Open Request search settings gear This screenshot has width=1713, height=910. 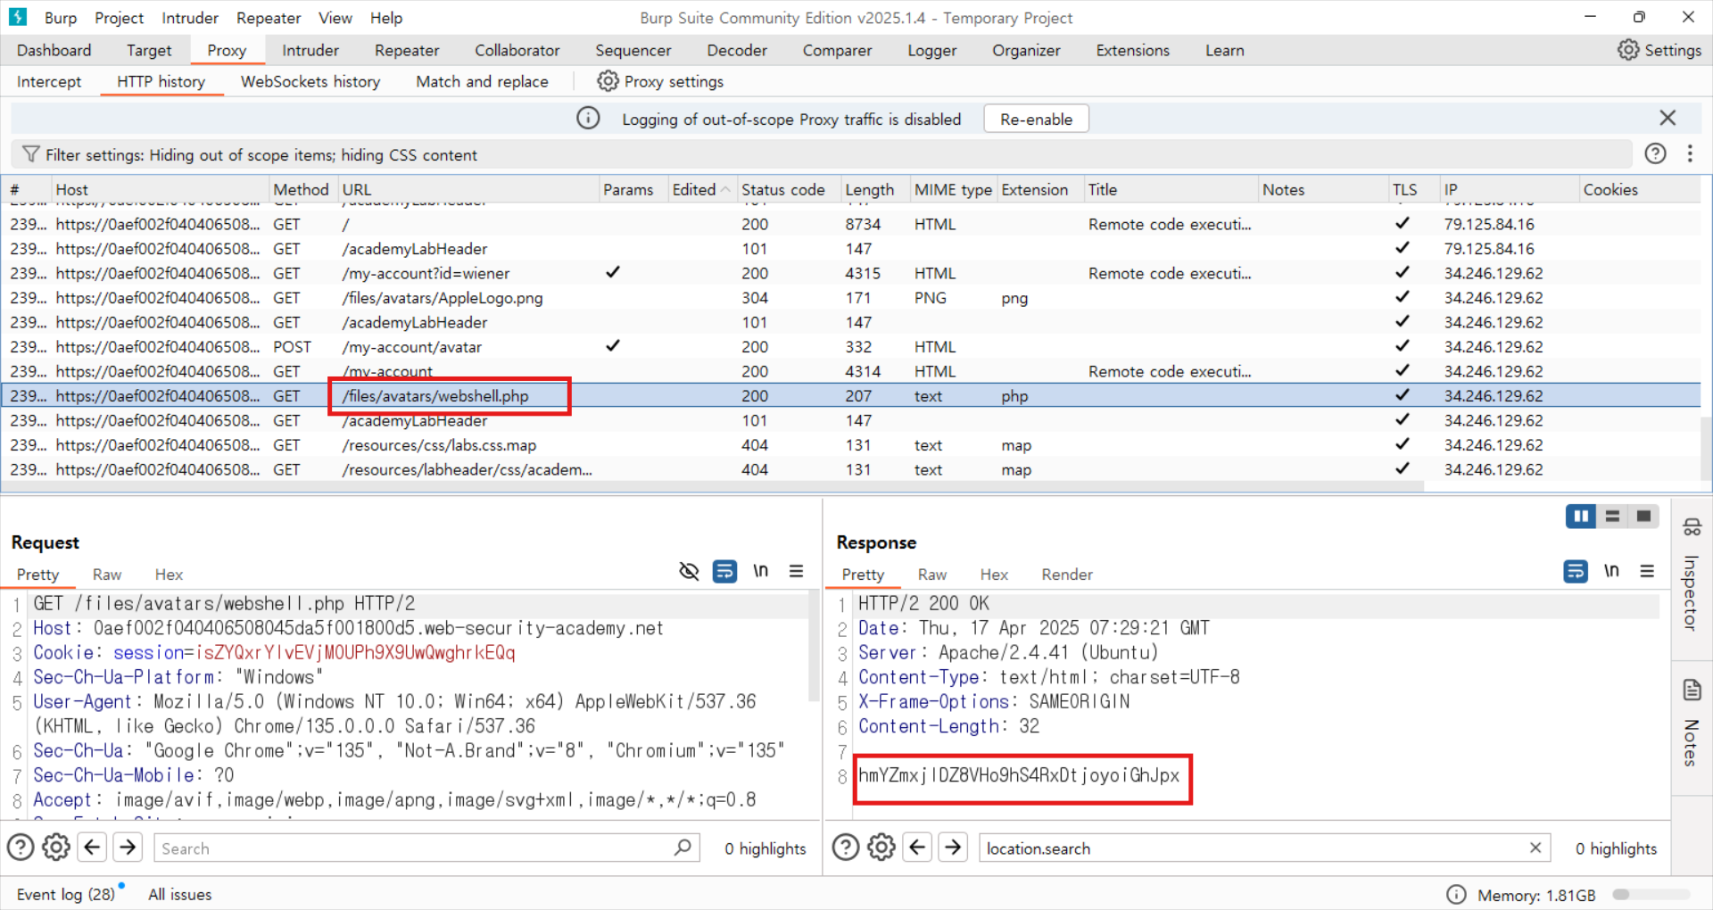click(x=56, y=847)
